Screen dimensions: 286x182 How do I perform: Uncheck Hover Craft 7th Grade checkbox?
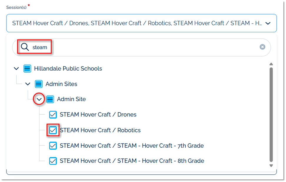click(53, 146)
